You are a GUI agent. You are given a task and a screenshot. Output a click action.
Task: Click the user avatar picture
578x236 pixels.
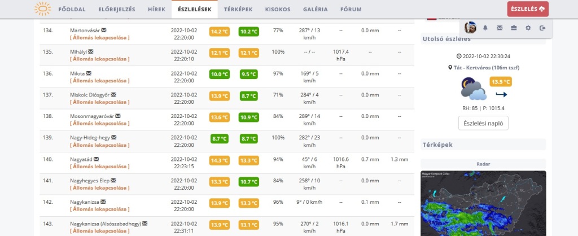click(471, 28)
